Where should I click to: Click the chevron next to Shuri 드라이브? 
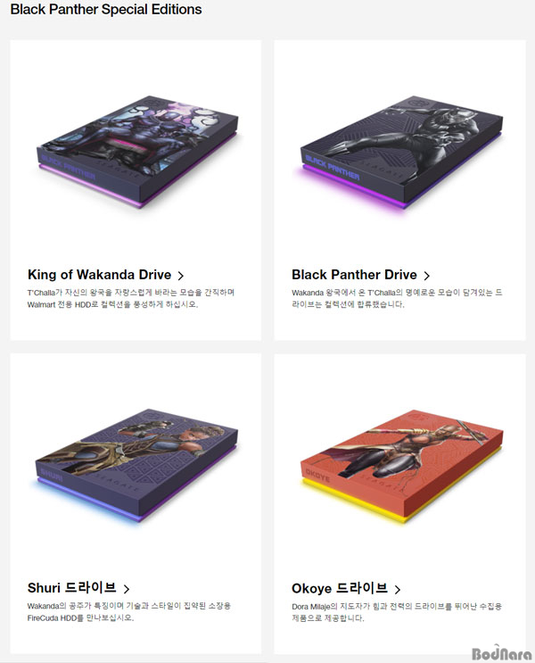tap(127, 589)
